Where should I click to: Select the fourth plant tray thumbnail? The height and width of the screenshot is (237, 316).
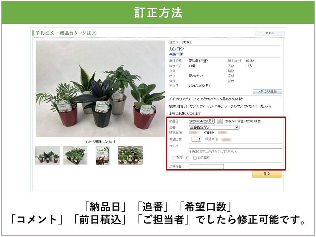pyautogui.click(x=130, y=155)
